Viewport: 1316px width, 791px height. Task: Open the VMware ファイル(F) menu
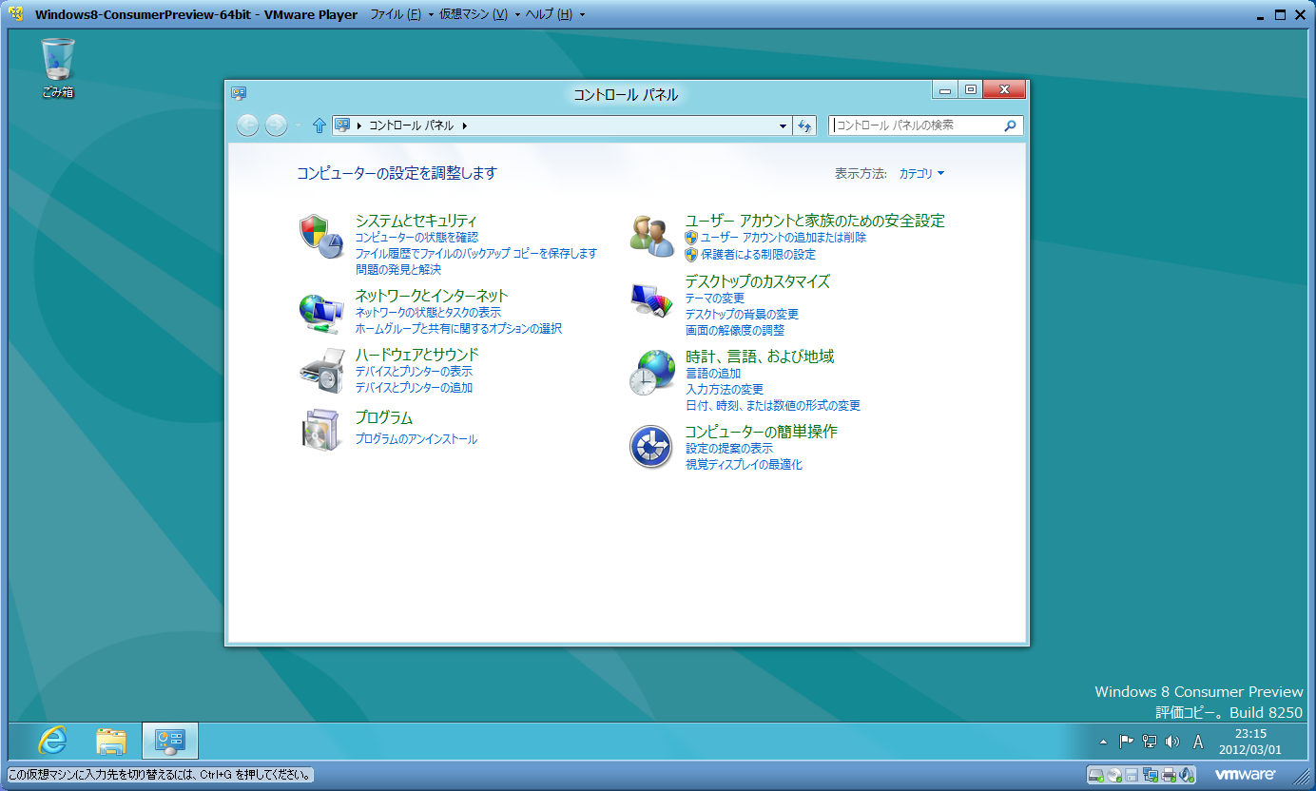pos(400,14)
